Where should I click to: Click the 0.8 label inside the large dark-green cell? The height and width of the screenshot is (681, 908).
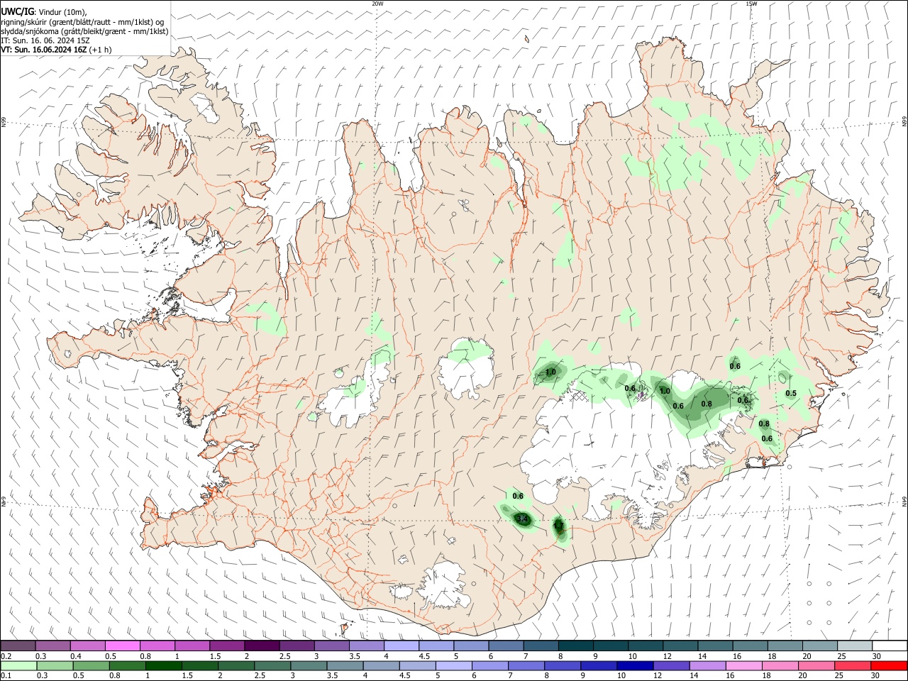click(707, 404)
